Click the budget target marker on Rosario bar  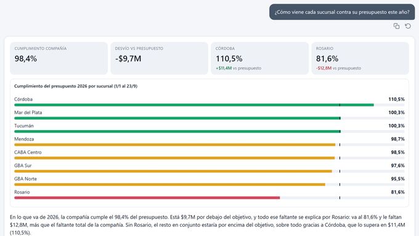point(340,198)
